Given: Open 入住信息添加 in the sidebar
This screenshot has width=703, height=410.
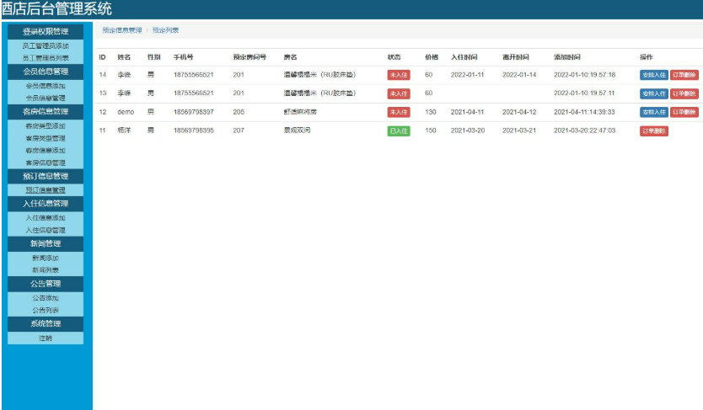Looking at the screenshot, I should coord(46,217).
